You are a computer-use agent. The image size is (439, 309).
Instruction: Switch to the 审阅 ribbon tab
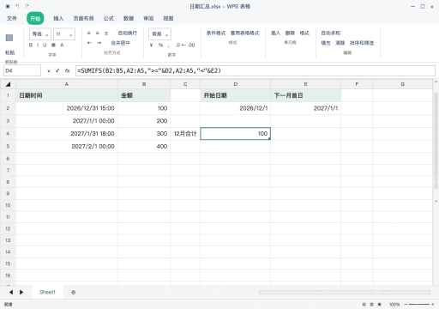tap(148, 18)
